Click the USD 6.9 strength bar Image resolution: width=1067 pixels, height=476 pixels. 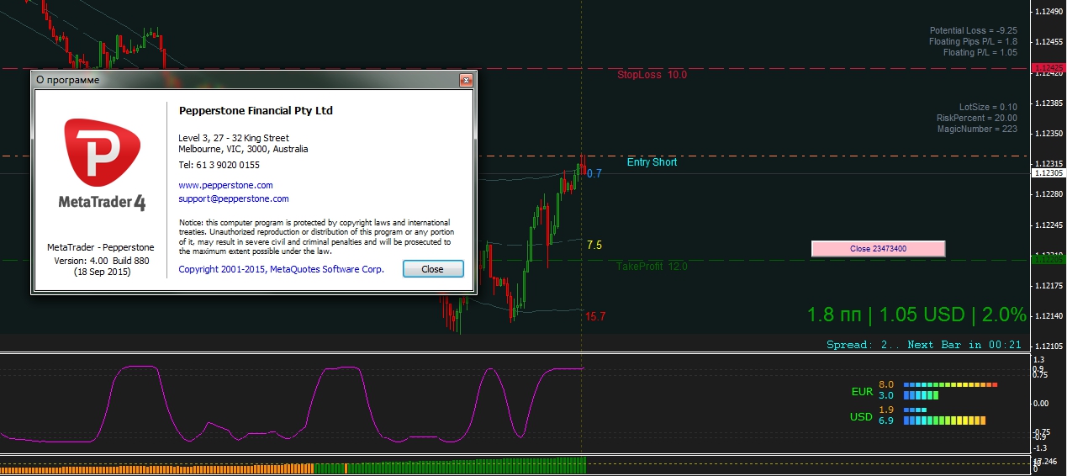(x=943, y=420)
